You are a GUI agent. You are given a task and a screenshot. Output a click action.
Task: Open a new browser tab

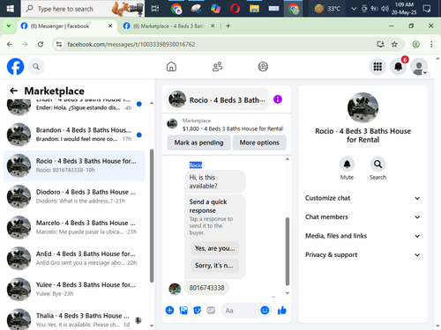[228, 26]
